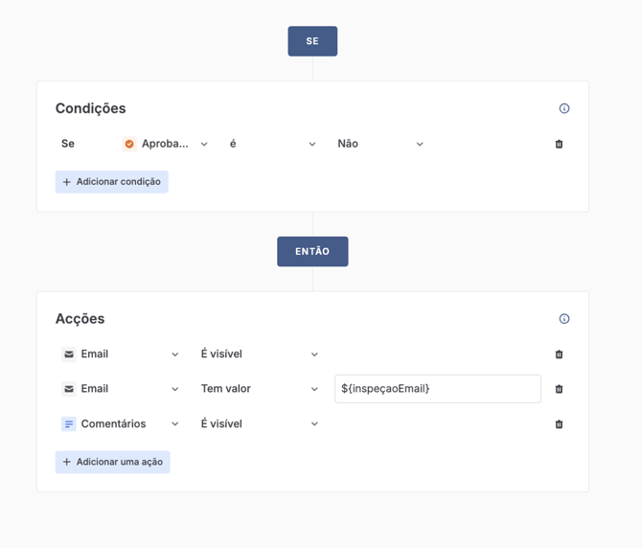Image resolution: width=642 pixels, height=548 pixels.
Task: Delete the Email Tem valor action
Action: pyautogui.click(x=560, y=389)
